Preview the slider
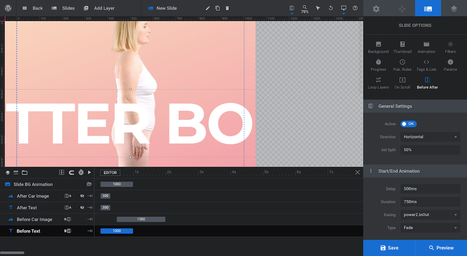Image resolution: width=467 pixels, height=256 pixels. click(441, 248)
